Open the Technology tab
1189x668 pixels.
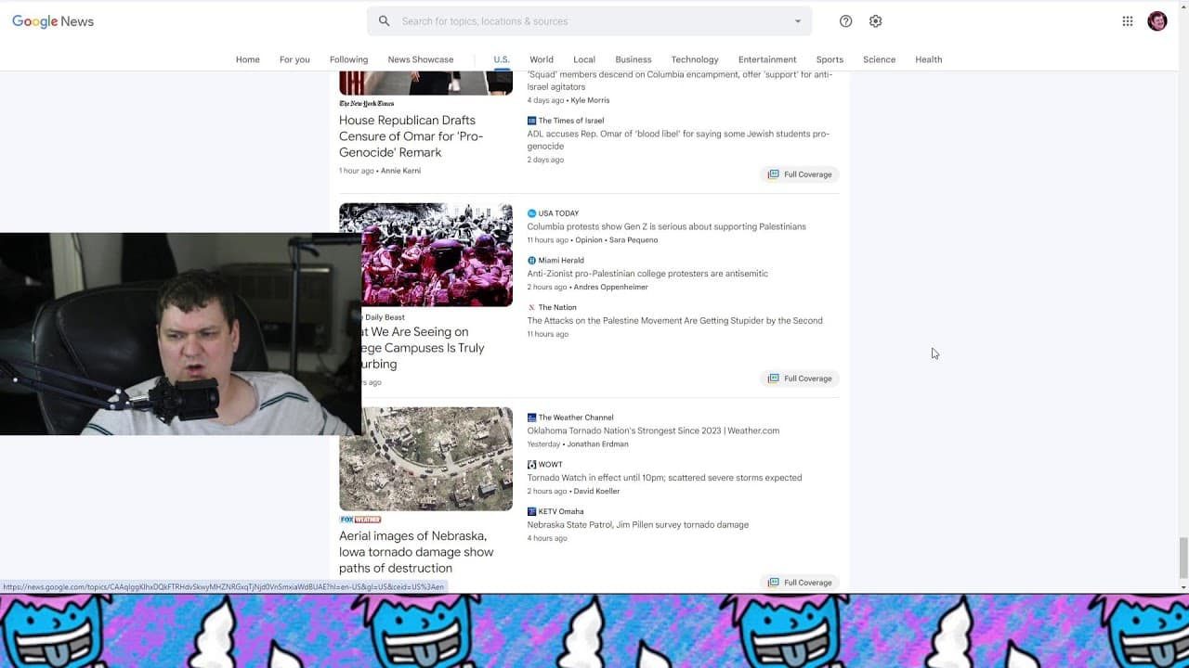pyautogui.click(x=695, y=59)
